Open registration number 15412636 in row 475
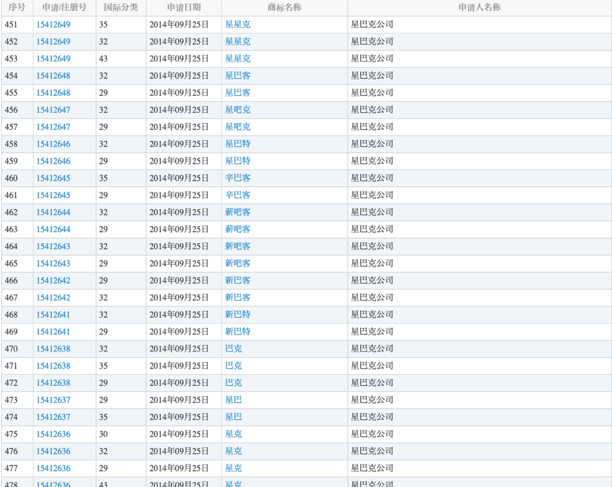 53,434
